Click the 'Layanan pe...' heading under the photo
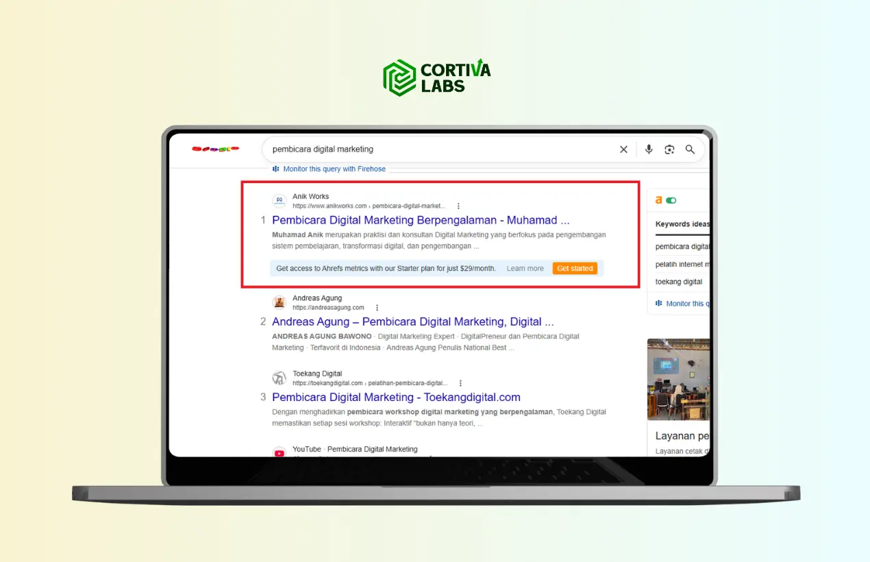 coord(682,436)
